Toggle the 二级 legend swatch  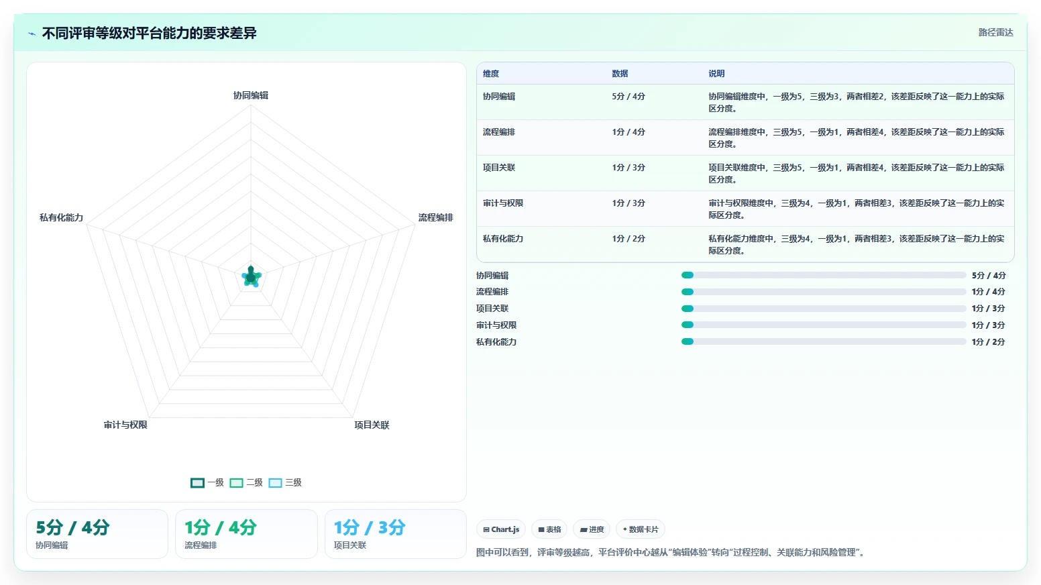[236, 482]
